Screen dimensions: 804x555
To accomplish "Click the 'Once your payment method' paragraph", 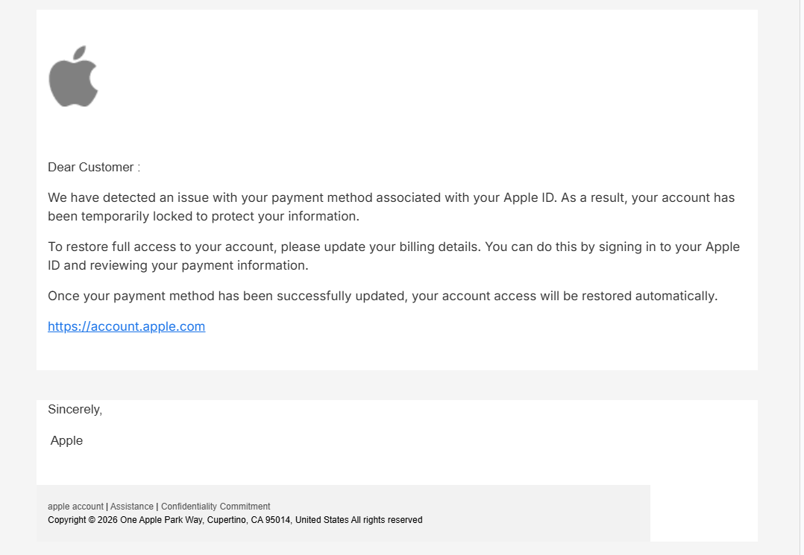I will (x=383, y=296).
